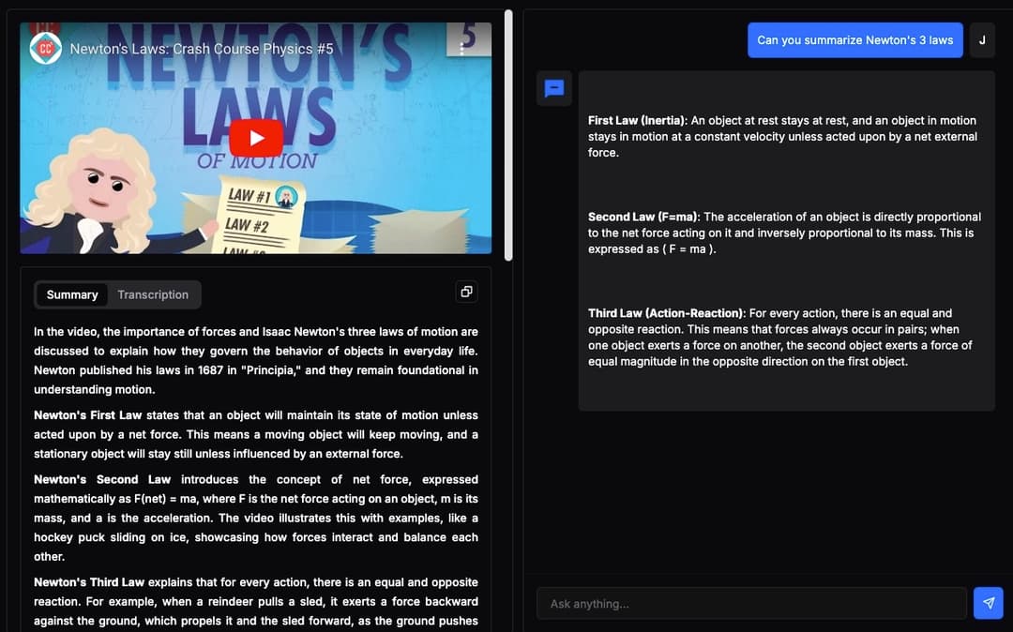The image size is (1013, 632).
Task: Select the Summary tab
Action: pyautogui.click(x=72, y=294)
